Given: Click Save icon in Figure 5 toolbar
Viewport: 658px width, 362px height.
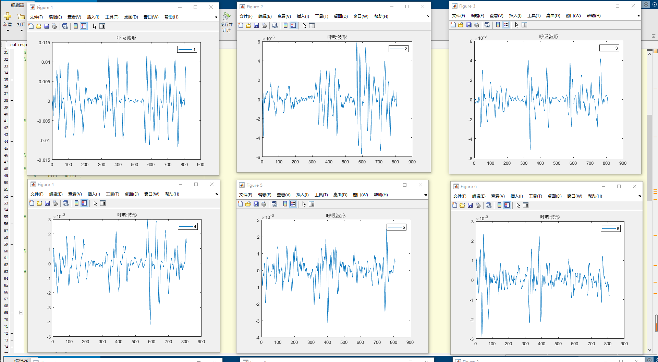Looking at the screenshot, I should click(x=256, y=204).
